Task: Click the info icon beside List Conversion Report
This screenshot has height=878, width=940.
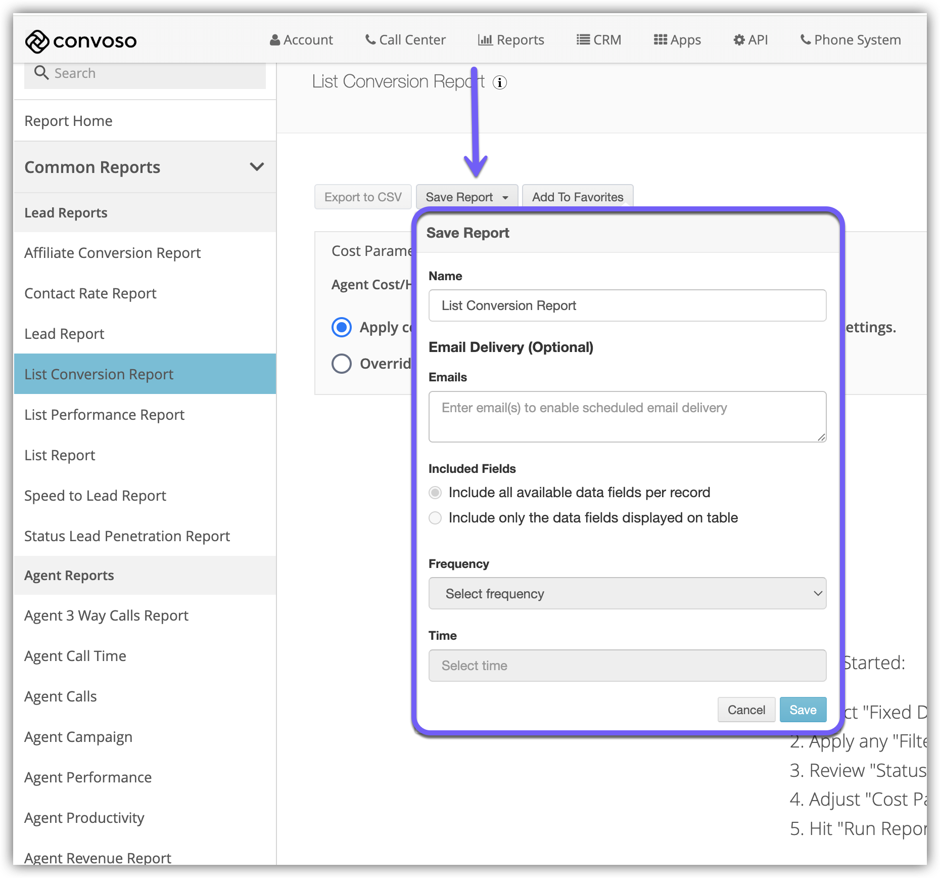Action: (x=499, y=82)
